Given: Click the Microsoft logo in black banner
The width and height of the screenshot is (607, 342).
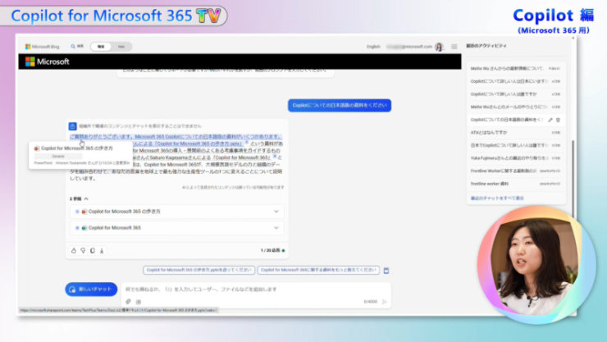Looking at the screenshot, I should pos(48,62).
